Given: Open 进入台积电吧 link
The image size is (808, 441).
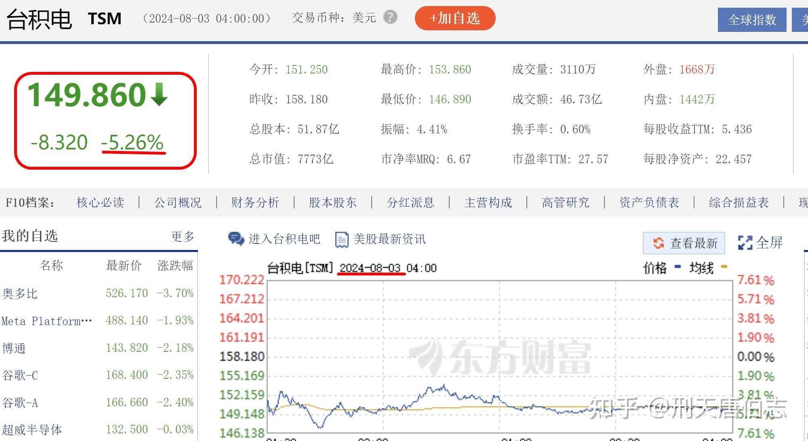Looking at the screenshot, I should click(x=284, y=239).
